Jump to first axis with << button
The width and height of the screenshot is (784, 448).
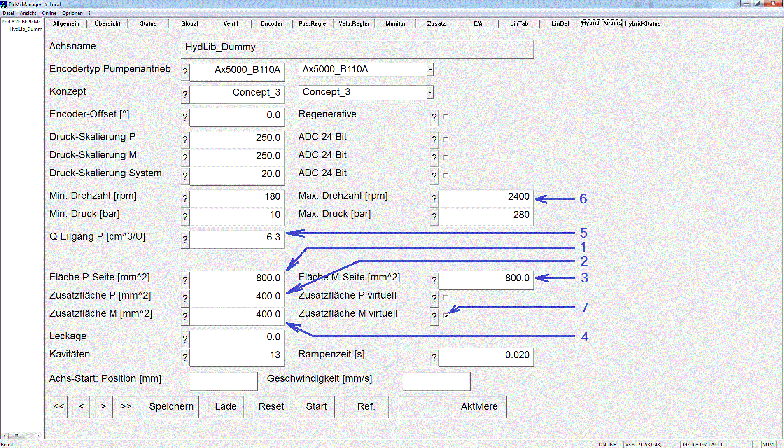58,407
